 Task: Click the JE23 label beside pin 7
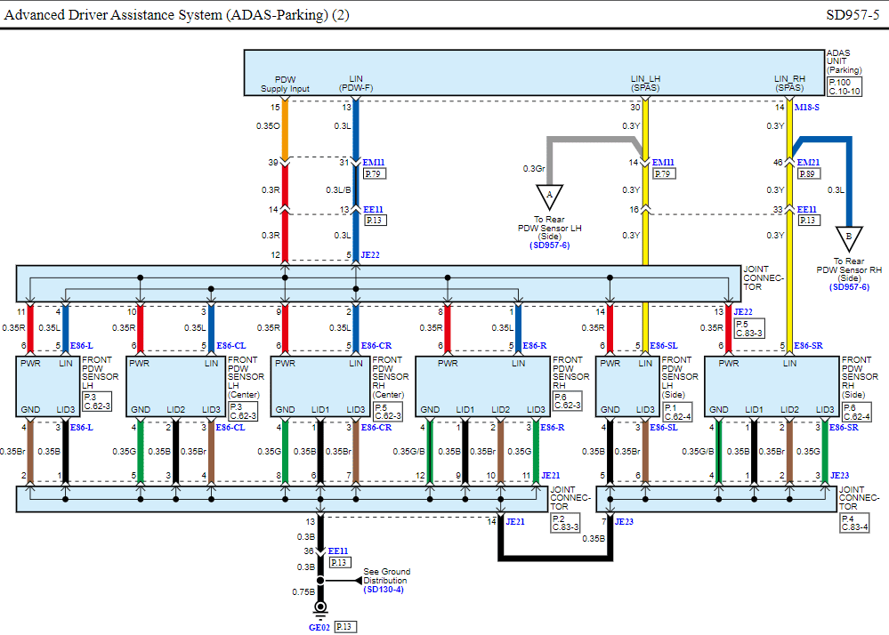click(626, 522)
